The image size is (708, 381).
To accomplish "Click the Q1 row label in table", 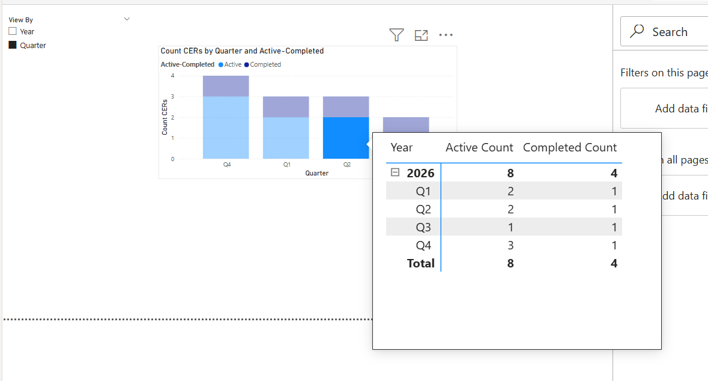I will (423, 191).
